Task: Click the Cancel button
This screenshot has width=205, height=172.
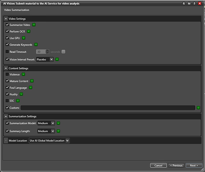Action: [x=158, y=165]
